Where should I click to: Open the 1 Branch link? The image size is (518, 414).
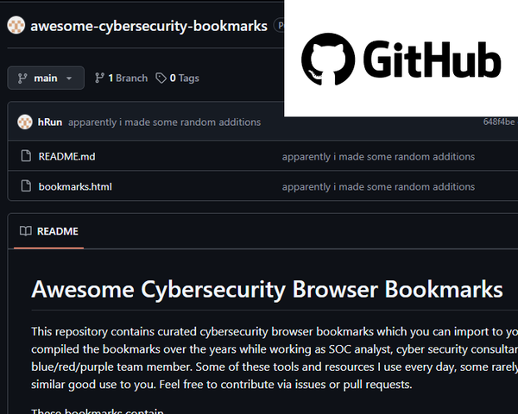click(127, 78)
